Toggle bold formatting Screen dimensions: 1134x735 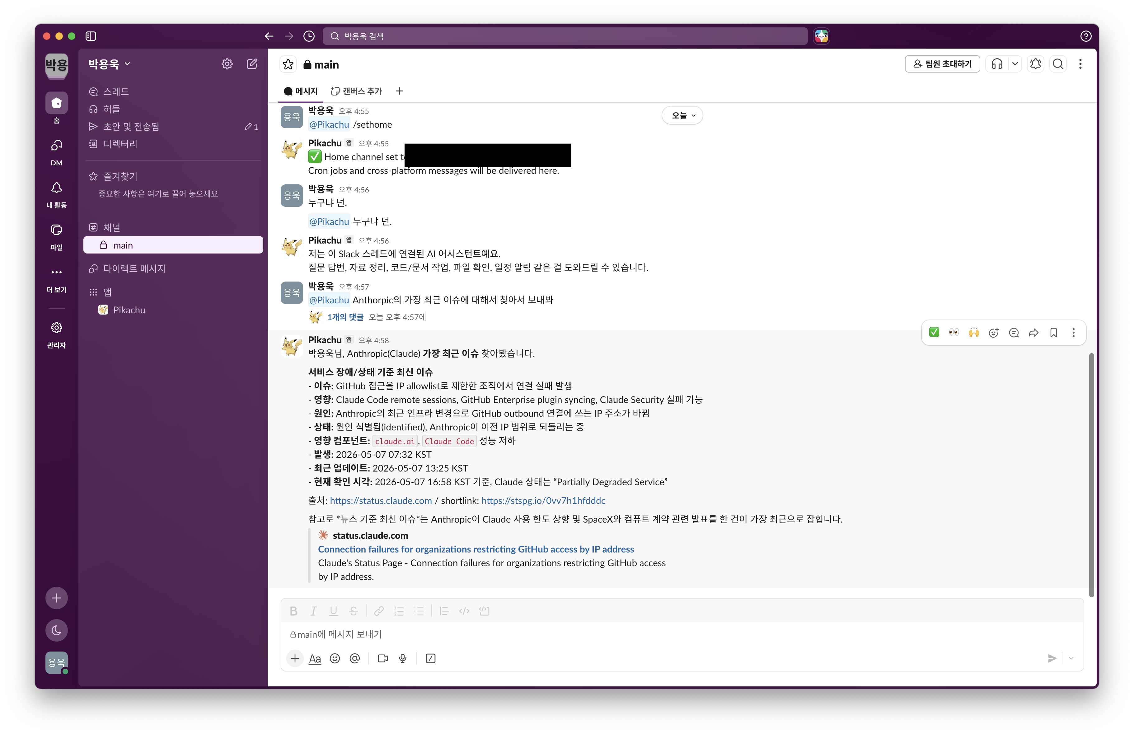293,611
